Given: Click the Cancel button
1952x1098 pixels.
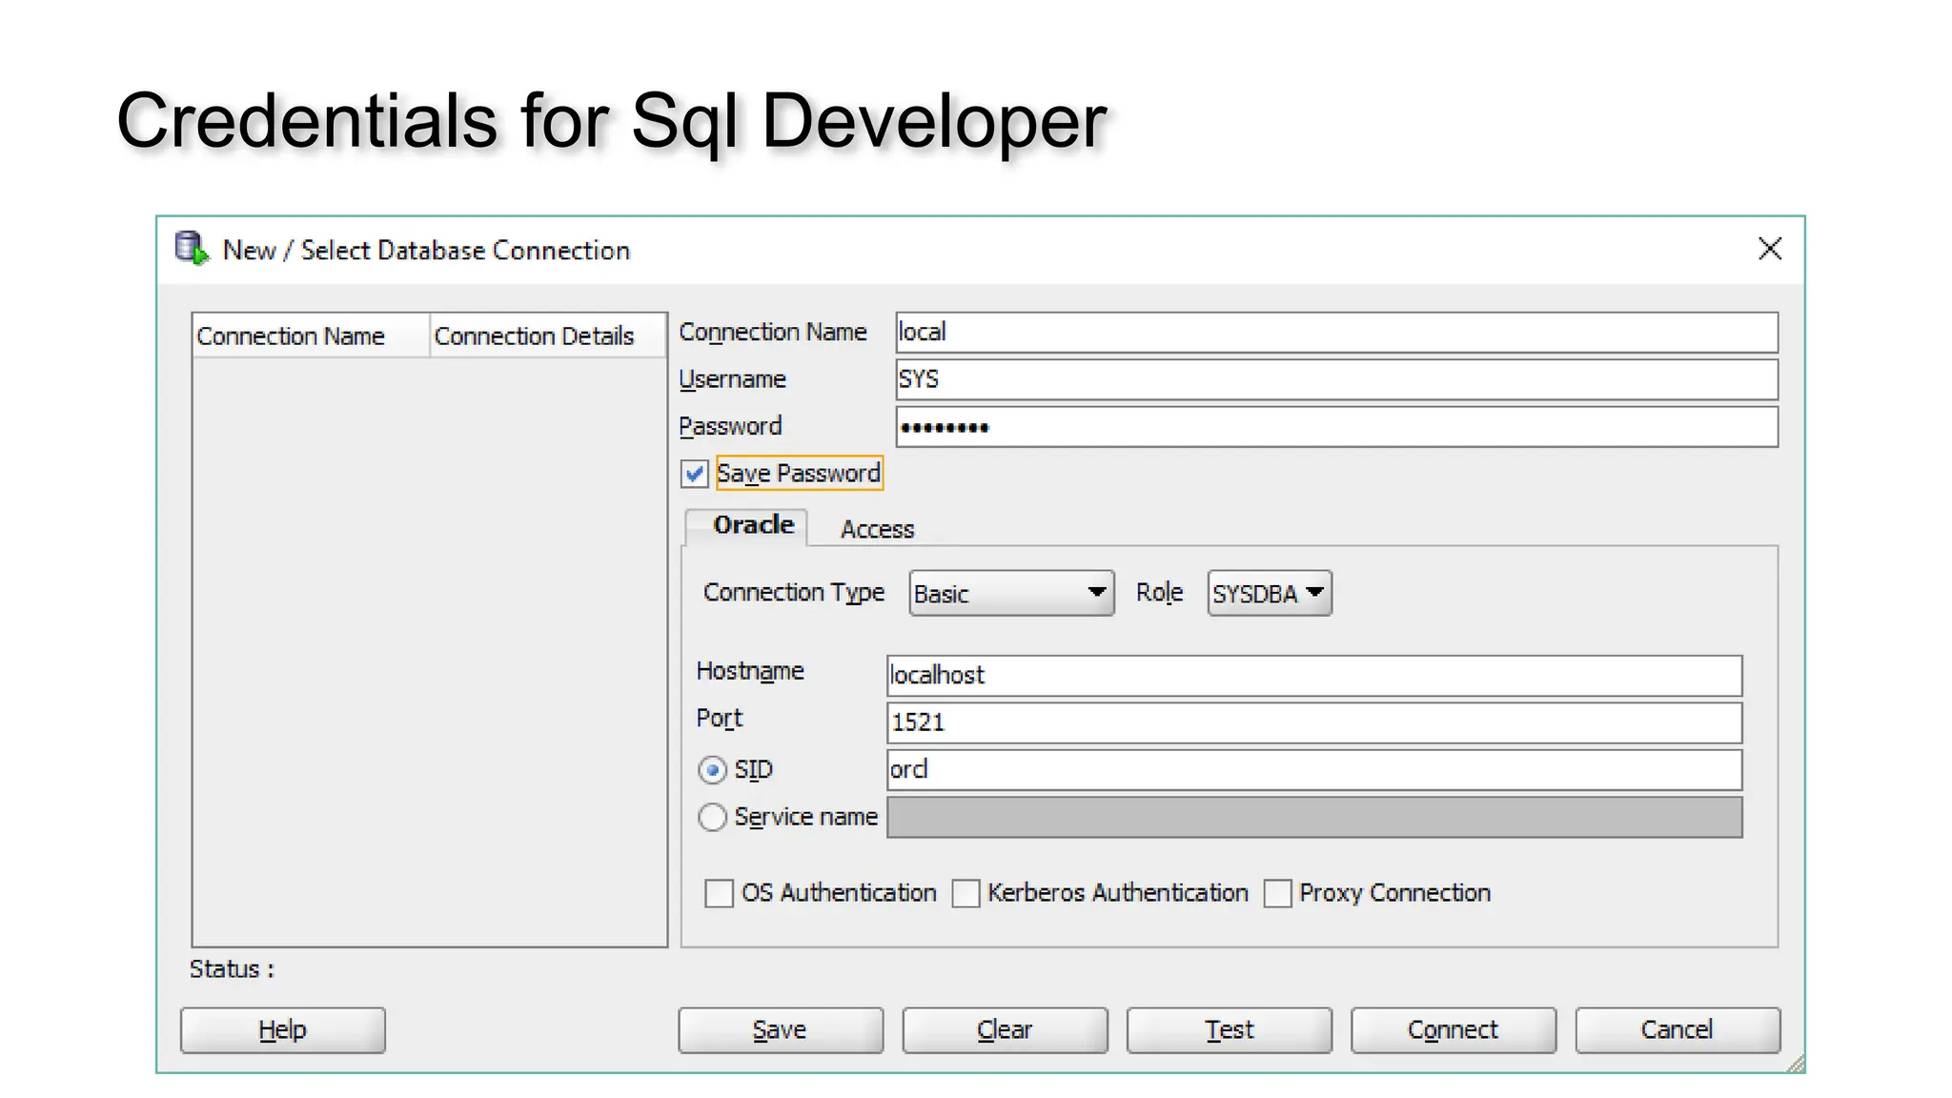Looking at the screenshot, I should pyautogui.click(x=1677, y=1029).
